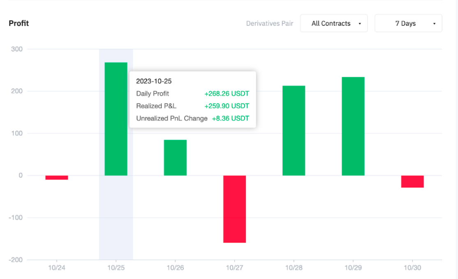Select the green bar for 10/28
This screenshot has width=458, height=279.
[294, 130]
